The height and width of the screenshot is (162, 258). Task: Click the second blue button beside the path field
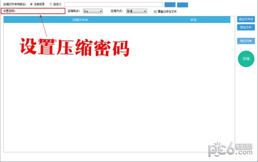click(182, 5)
